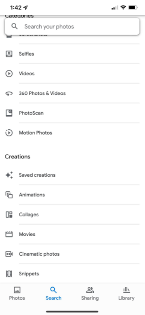Select the Snippets film icon

click(9, 274)
